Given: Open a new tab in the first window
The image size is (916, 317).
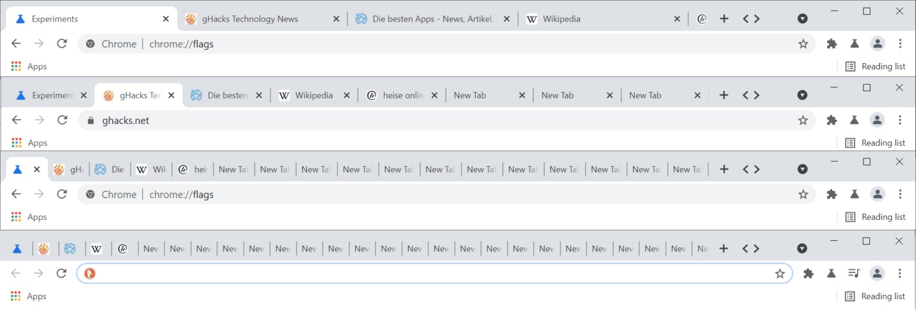Looking at the screenshot, I should click(x=724, y=18).
